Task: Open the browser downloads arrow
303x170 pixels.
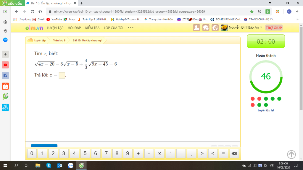Action: coord(297,12)
